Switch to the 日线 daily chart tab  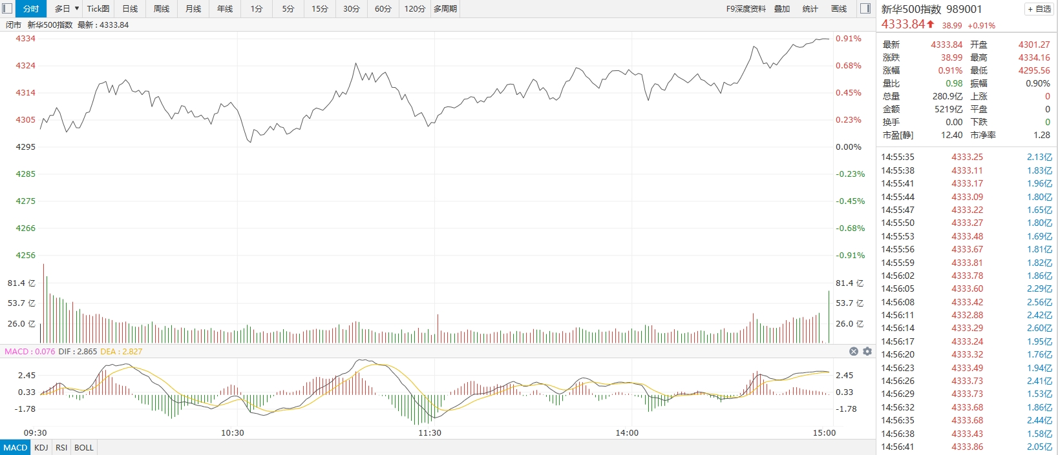point(130,8)
